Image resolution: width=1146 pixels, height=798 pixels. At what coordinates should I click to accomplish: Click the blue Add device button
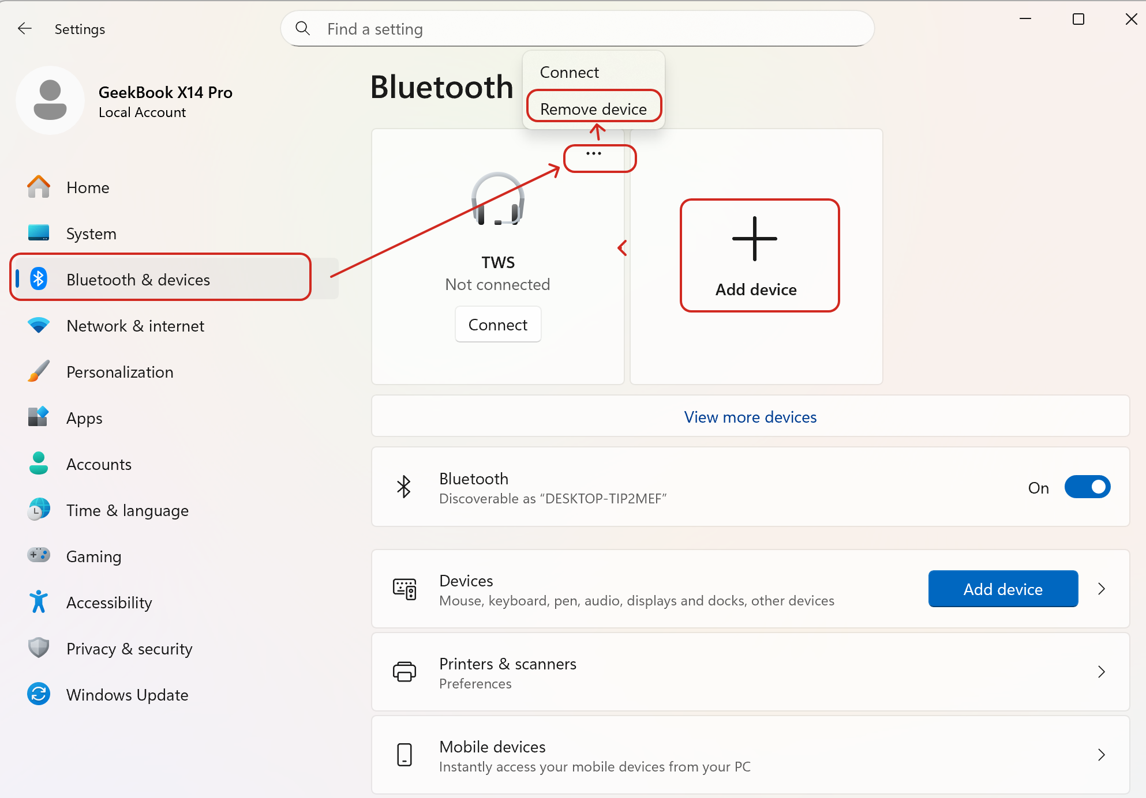(x=1003, y=589)
